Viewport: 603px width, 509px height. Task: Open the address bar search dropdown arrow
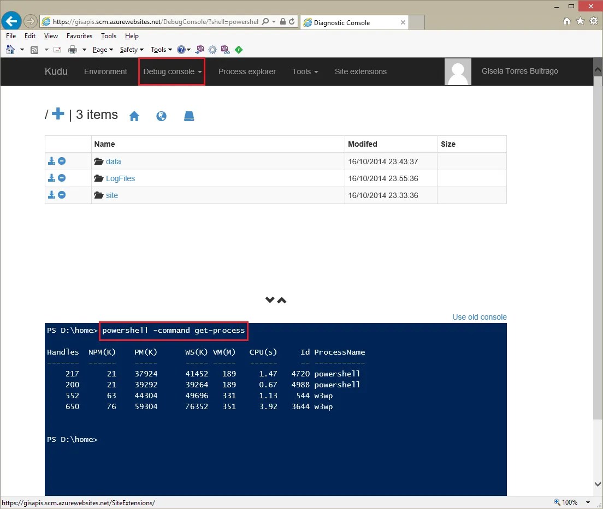click(274, 21)
